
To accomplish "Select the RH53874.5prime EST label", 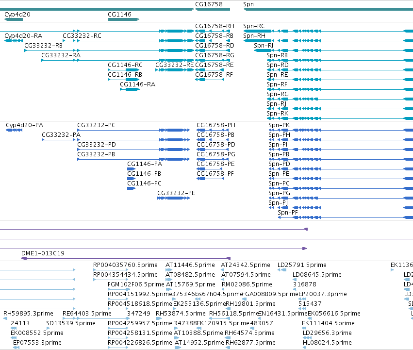I will 181,314.
